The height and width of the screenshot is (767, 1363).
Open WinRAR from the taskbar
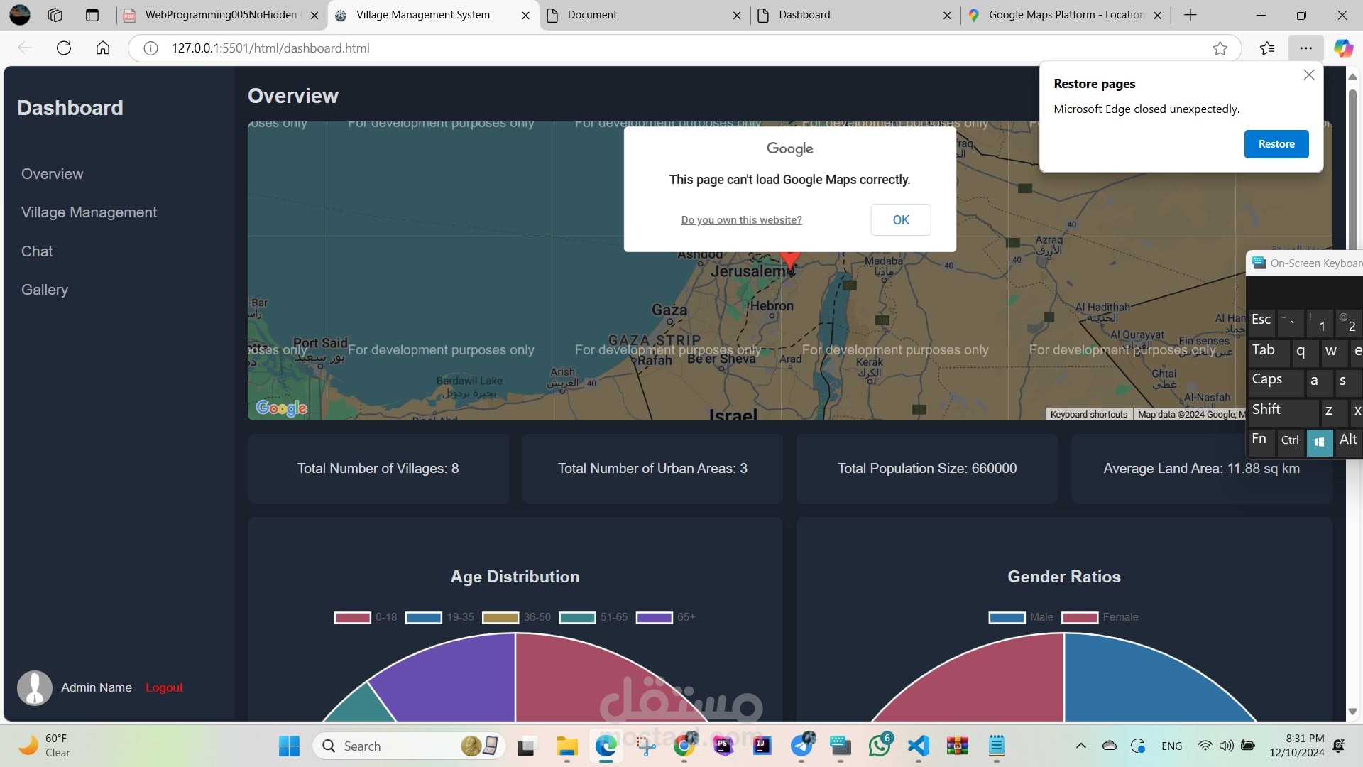pos(958,746)
